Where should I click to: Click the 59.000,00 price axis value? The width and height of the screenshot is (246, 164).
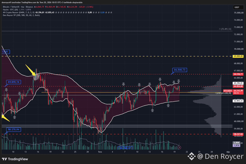tap(238, 129)
